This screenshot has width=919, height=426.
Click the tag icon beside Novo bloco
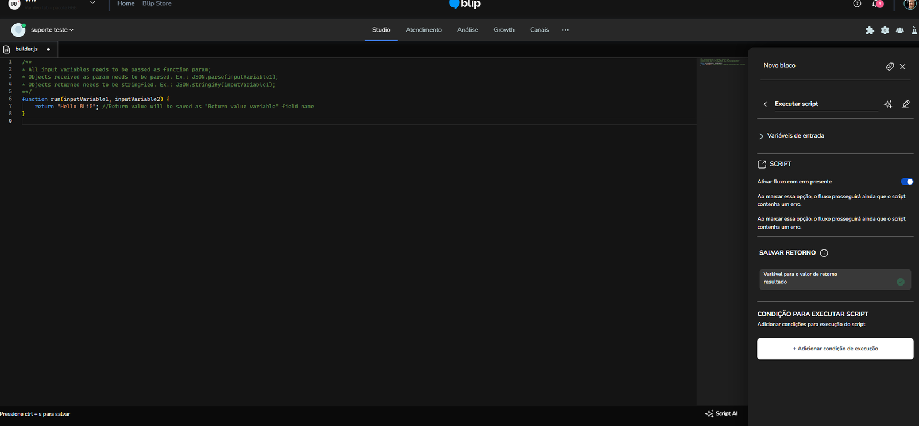[x=890, y=67]
